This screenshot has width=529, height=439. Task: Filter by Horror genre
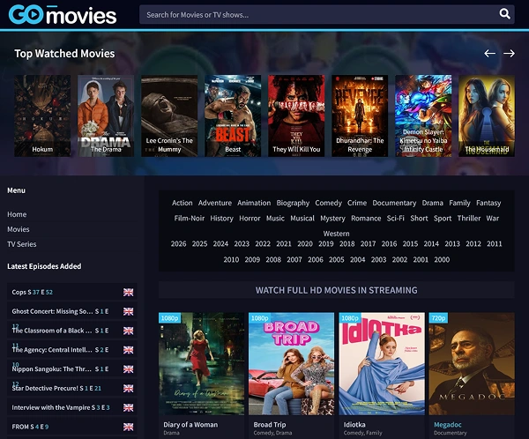pos(250,219)
